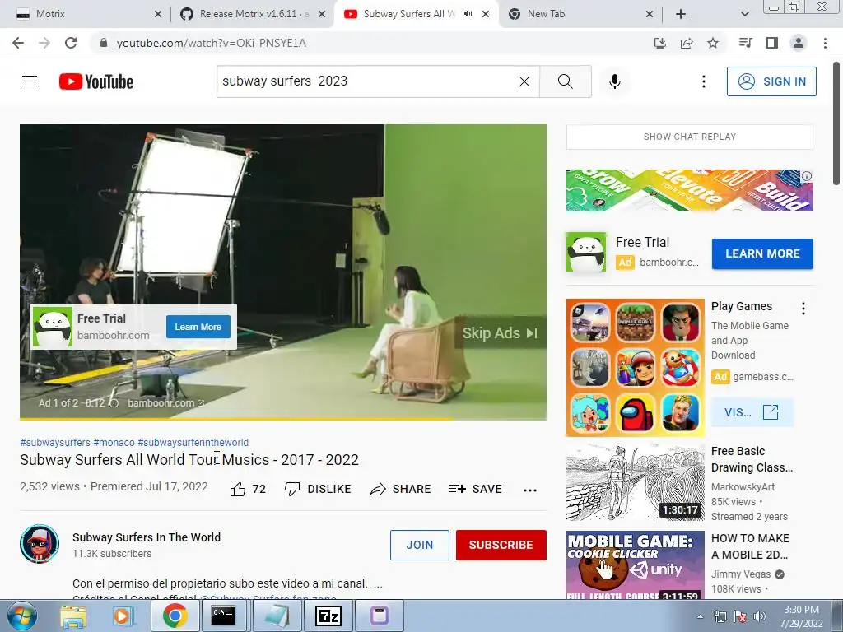The image size is (843, 632).
Task: Click SAVE to playlist
Action: click(x=475, y=489)
